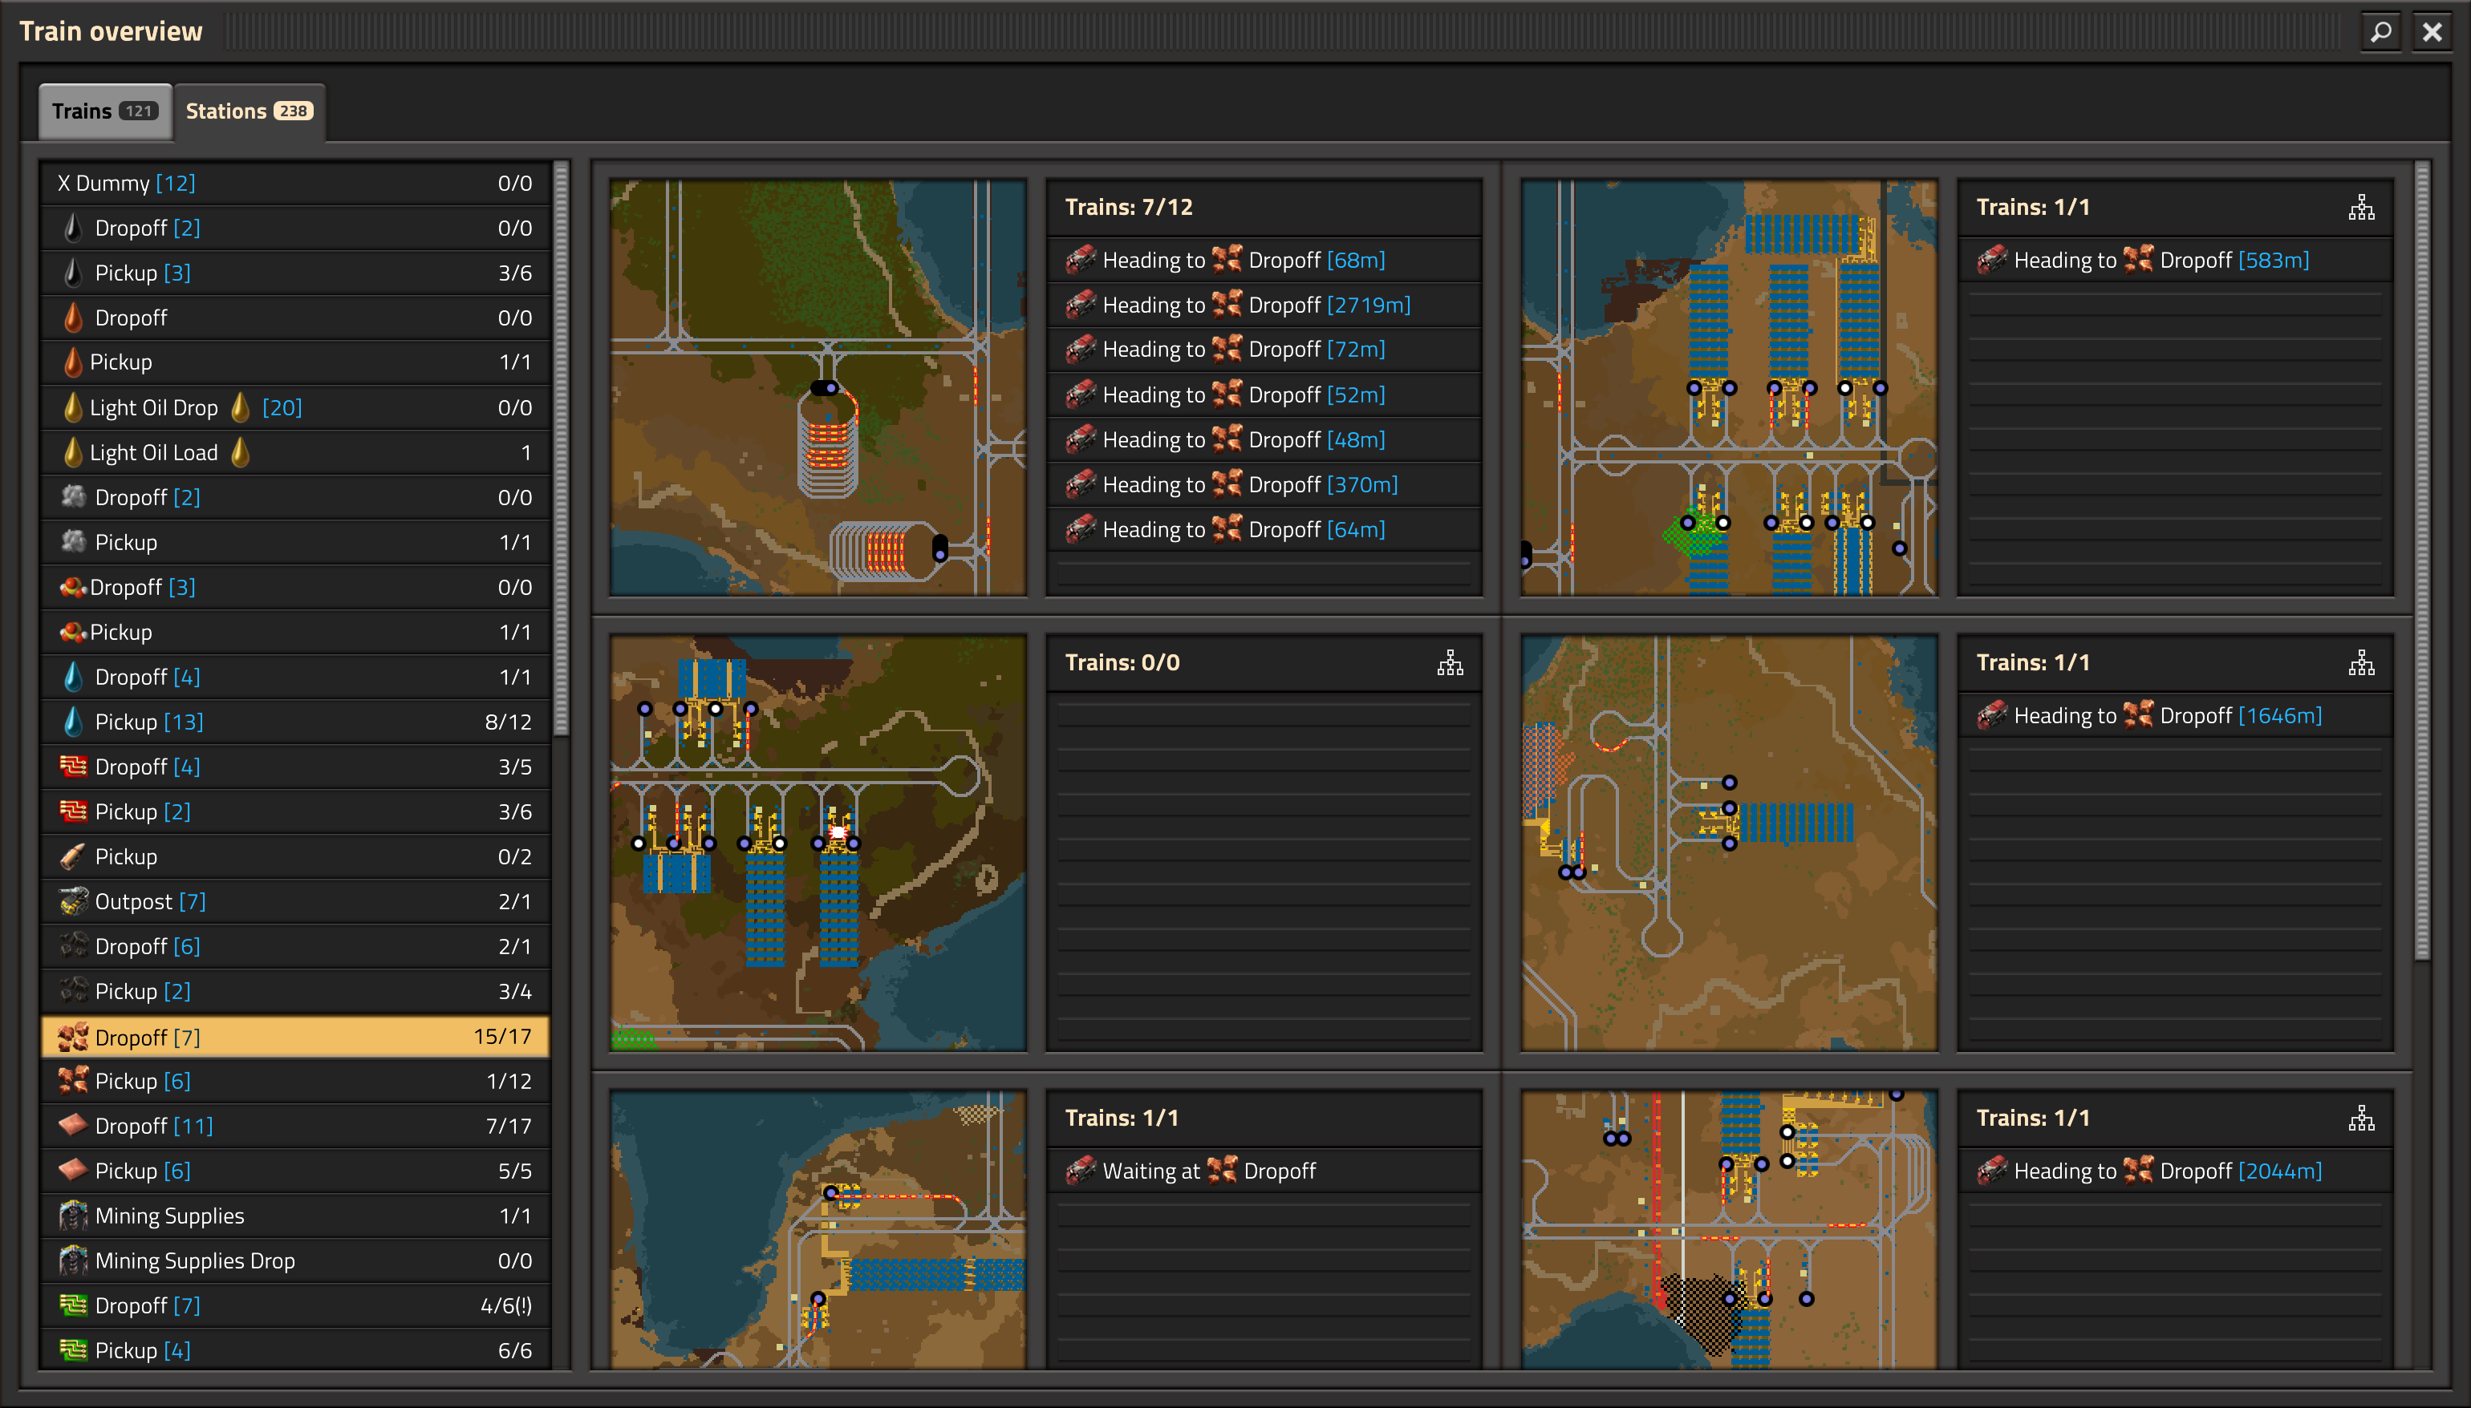2471x1408 pixels.
Task: Open the search magnifier at top right
Action: tap(2380, 31)
